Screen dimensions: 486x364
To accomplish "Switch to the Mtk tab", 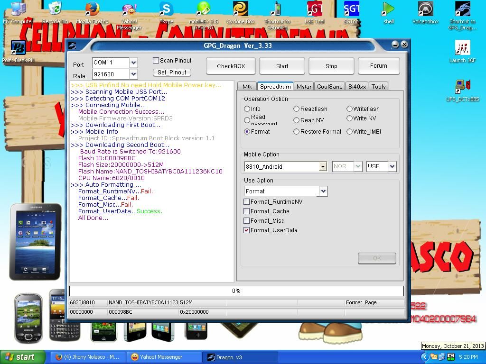I will click(247, 87).
